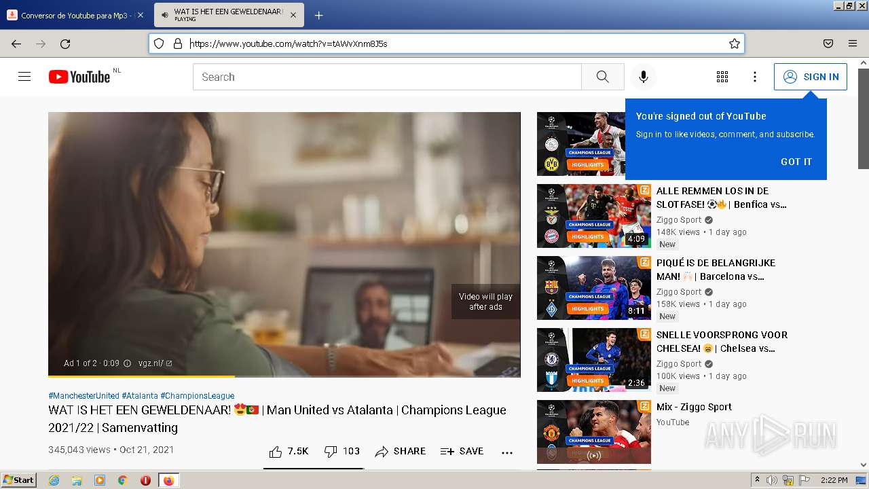Switch to Conversor de Youtube tab
The height and width of the screenshot is (489, 869).
76,15
